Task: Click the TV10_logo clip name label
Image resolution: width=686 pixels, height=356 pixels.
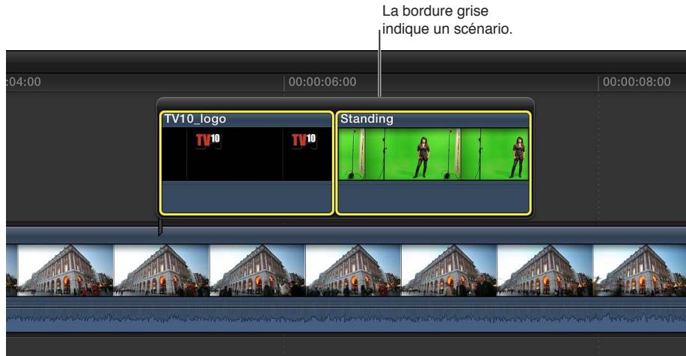Action: coord(195,119)
